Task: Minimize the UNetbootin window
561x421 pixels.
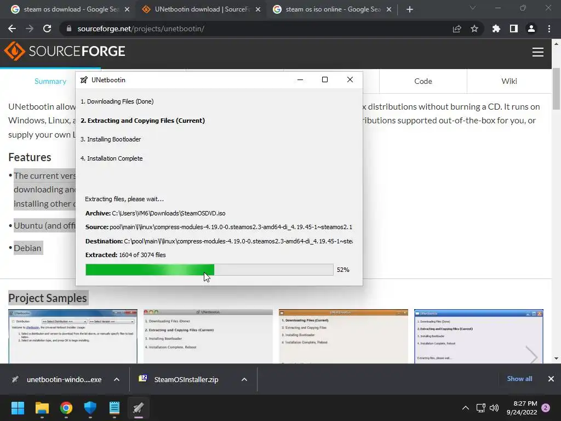Action: coord(300,79)
